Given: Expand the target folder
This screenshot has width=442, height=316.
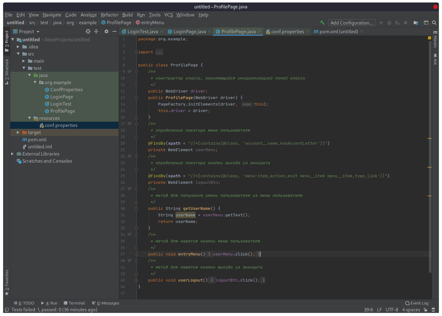Looking at the screenshot, I should click(x=18, y=132).
